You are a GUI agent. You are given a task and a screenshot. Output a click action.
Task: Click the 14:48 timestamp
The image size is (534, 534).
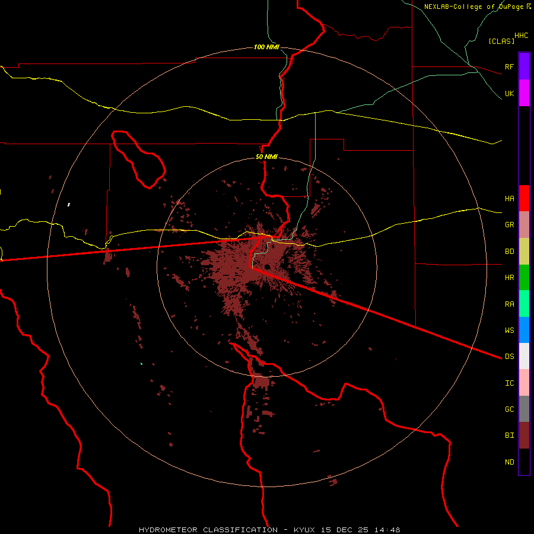pyautogui.click(x=387, y=530)
